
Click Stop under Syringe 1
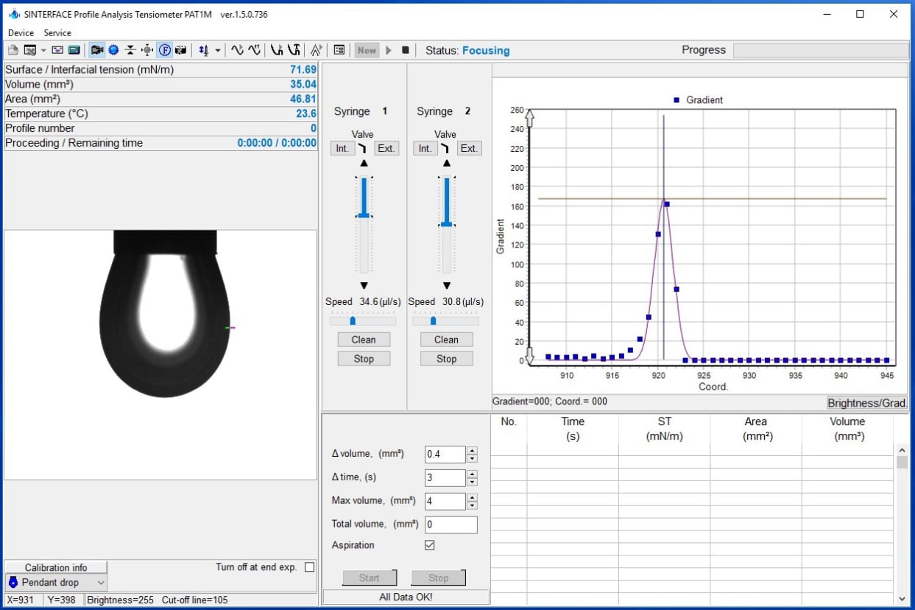pyautogui.click(x=364, y=359)
